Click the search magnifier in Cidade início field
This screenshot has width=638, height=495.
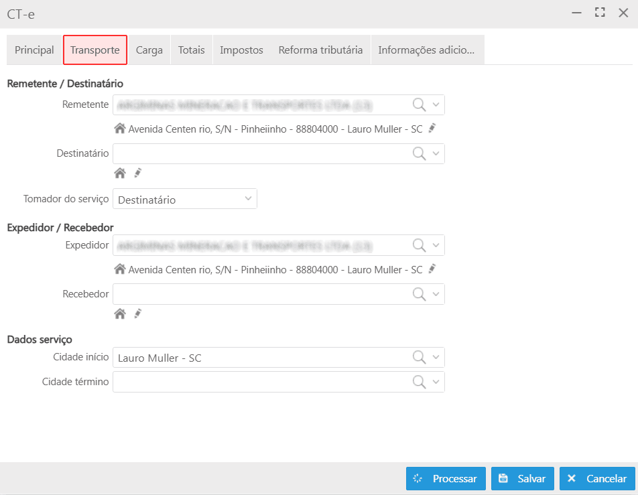420,357
